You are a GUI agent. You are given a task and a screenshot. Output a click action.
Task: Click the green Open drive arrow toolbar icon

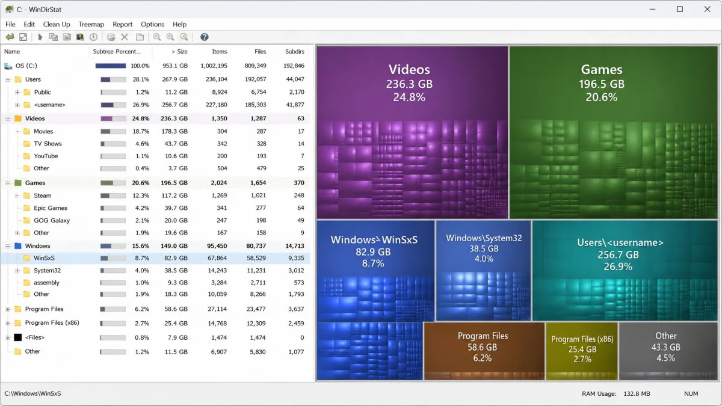[10, 37]
